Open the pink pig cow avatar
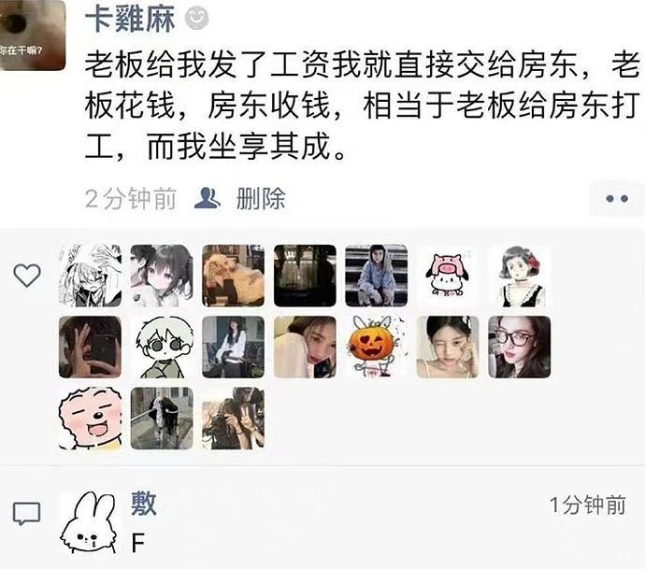645x569 pixels. click(x=448, y=276)
